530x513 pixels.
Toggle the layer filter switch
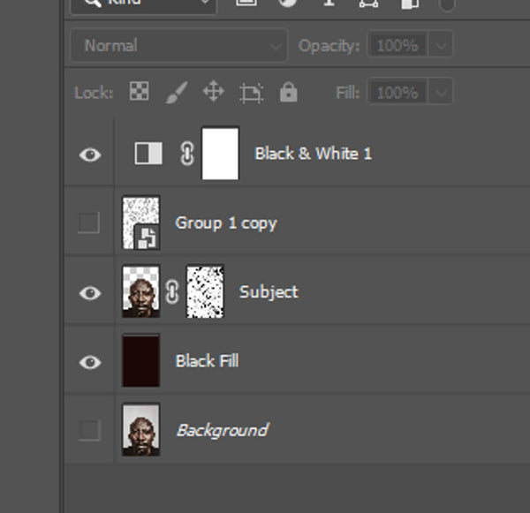tap(447, 4)
